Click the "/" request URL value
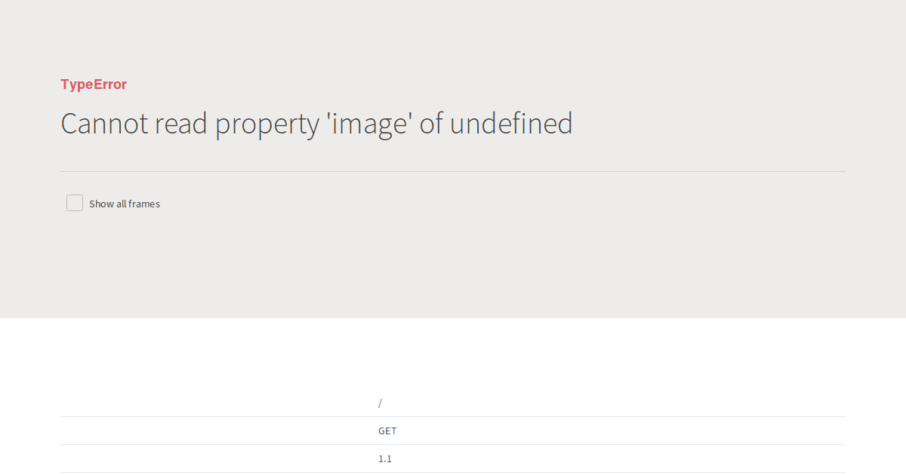 (380, 403)
